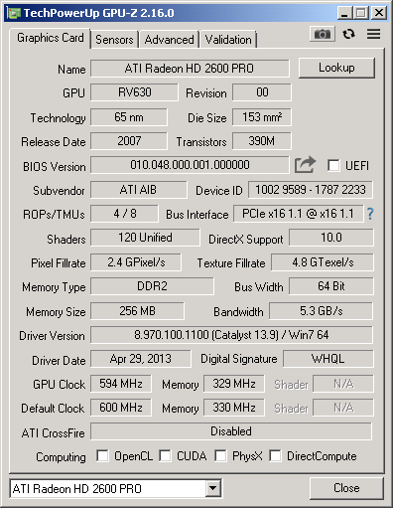Toggle the OpenCL checkbox
The height and width of the screenshot is (508, 393).
102,455
